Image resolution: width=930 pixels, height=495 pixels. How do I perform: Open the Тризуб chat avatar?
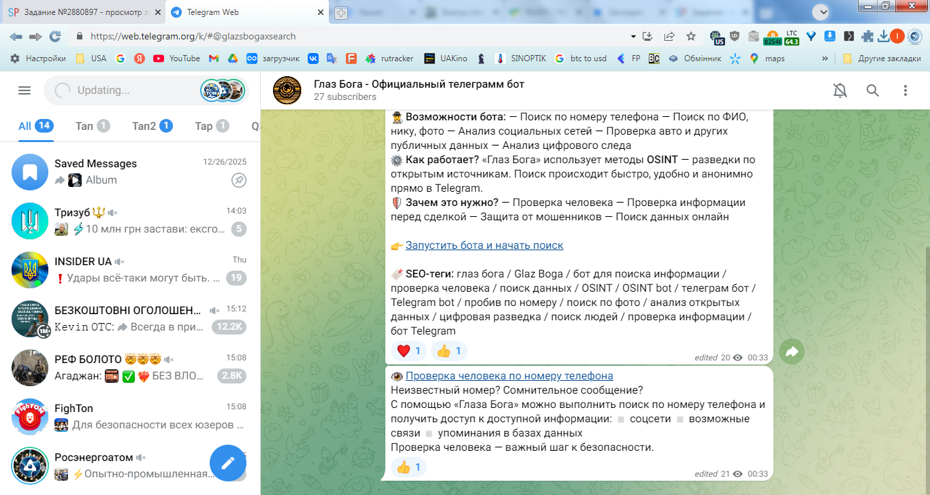(x=30, y=221)
